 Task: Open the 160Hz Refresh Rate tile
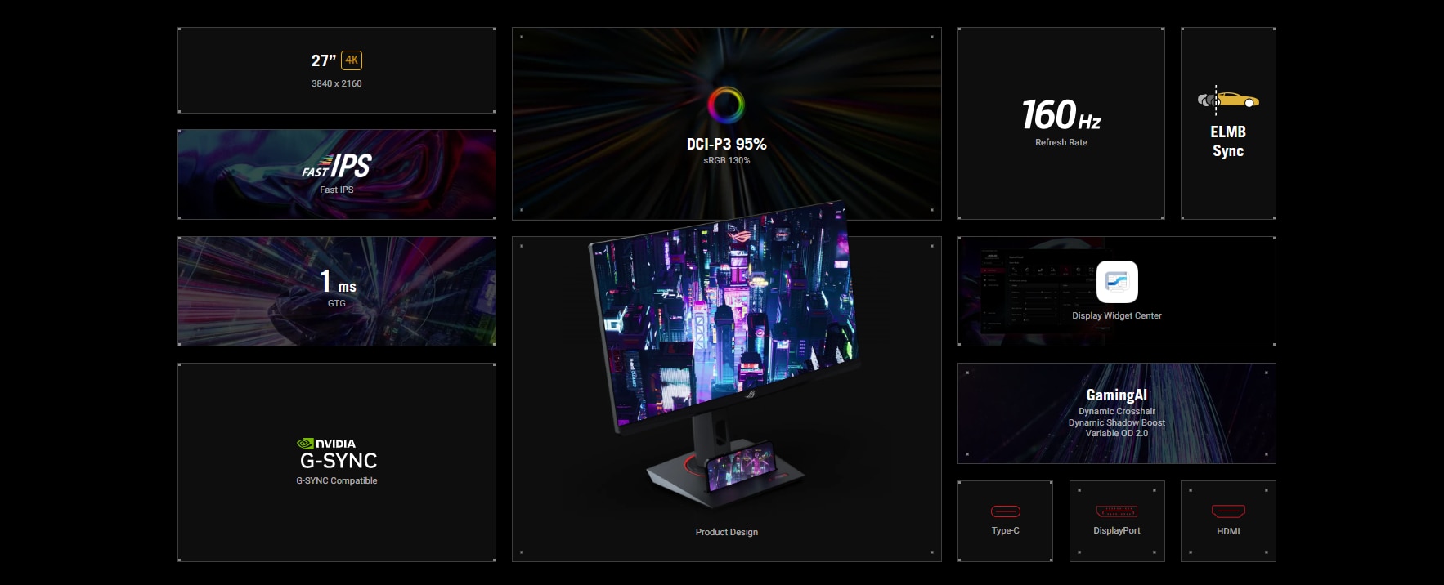pyautogui.click(x=1061, y=123)
